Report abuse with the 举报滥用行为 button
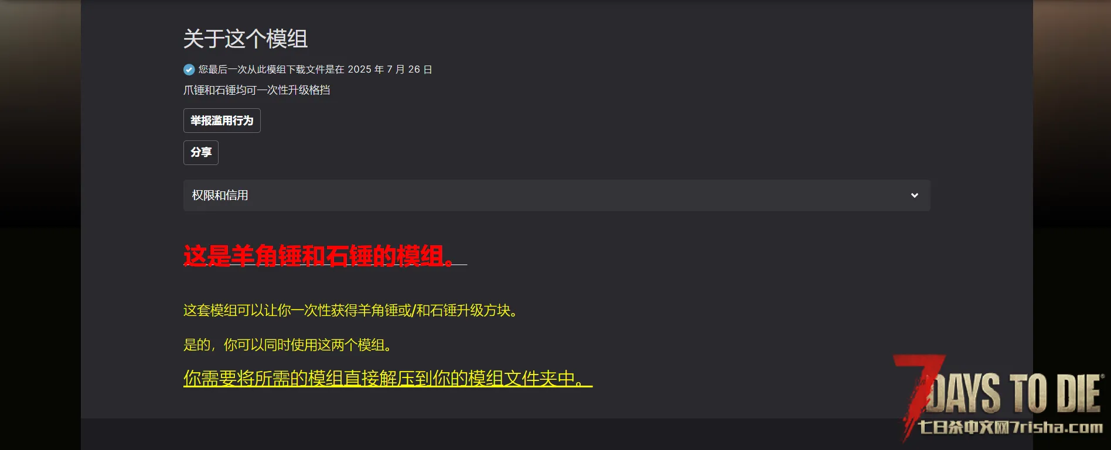The height and width of the screenshot is (450, 1111). [x=222, y=121]
